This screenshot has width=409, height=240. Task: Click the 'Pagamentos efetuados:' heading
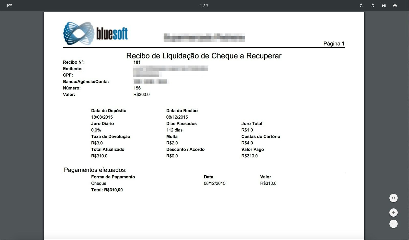point(95,170)
